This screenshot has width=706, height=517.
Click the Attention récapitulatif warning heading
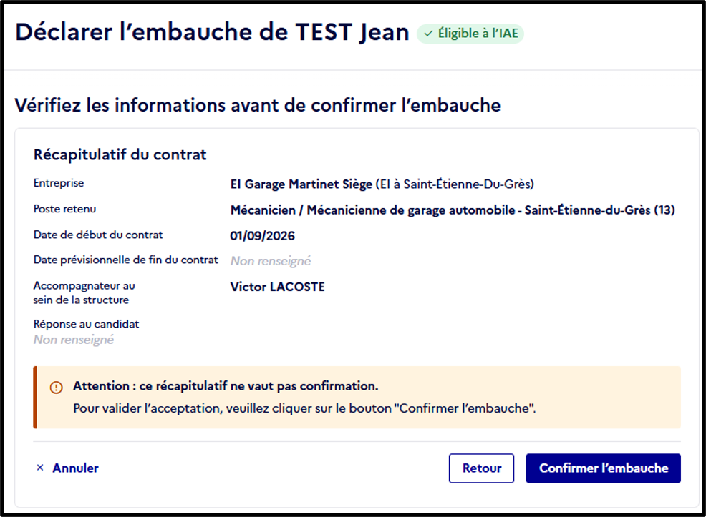(226, 386)
